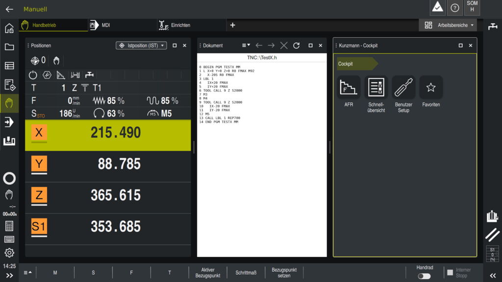
Task: Open Program run arrow icon in sidebar
Action: click(x=9, y=122)
